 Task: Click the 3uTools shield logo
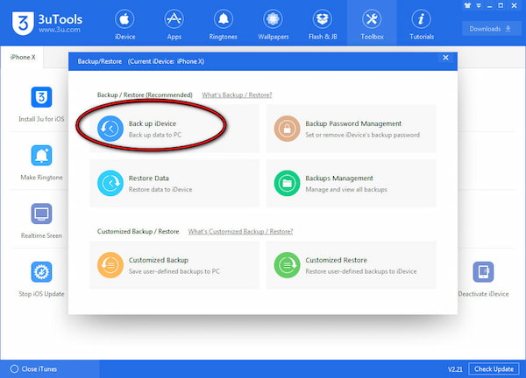pos(23,23)
